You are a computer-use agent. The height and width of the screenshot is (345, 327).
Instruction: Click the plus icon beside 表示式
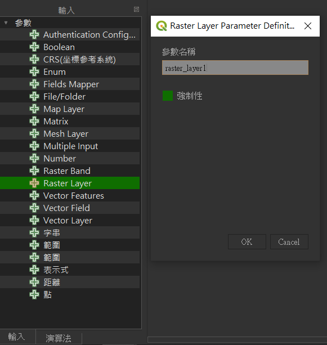[34, 270]
